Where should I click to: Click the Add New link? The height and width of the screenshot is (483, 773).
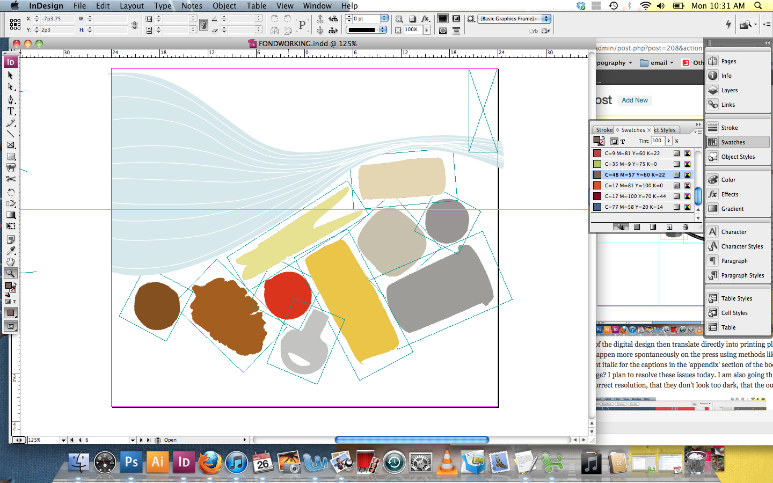coord(635,100)
